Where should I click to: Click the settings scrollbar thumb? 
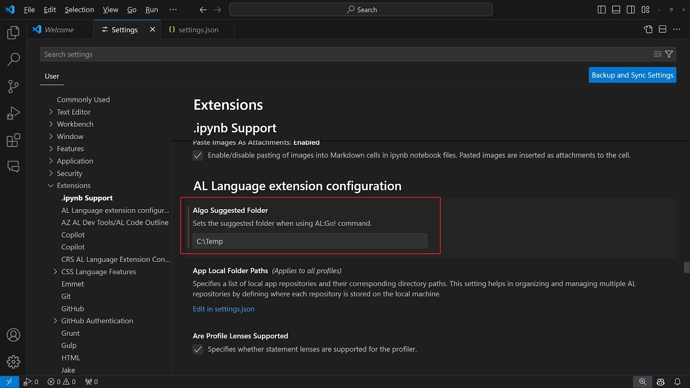[x=686, y=268]
